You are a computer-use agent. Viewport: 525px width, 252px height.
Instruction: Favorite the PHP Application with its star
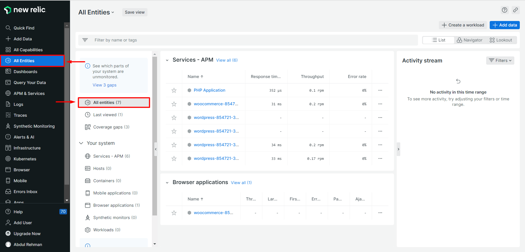click(174, 90)
